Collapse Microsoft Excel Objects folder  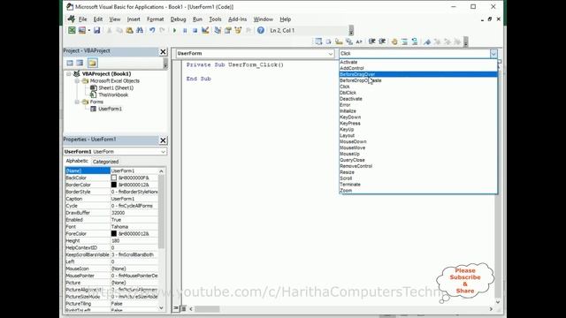(77, 80)
